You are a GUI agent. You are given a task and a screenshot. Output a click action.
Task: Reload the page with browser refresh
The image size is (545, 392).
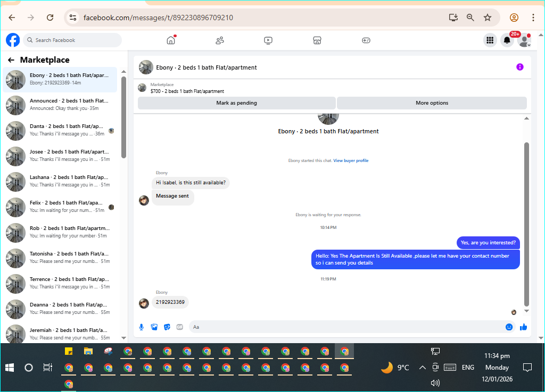coord(50,18)
